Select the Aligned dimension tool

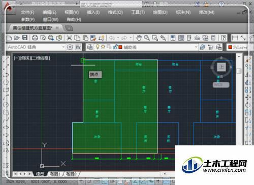[243, 38]
